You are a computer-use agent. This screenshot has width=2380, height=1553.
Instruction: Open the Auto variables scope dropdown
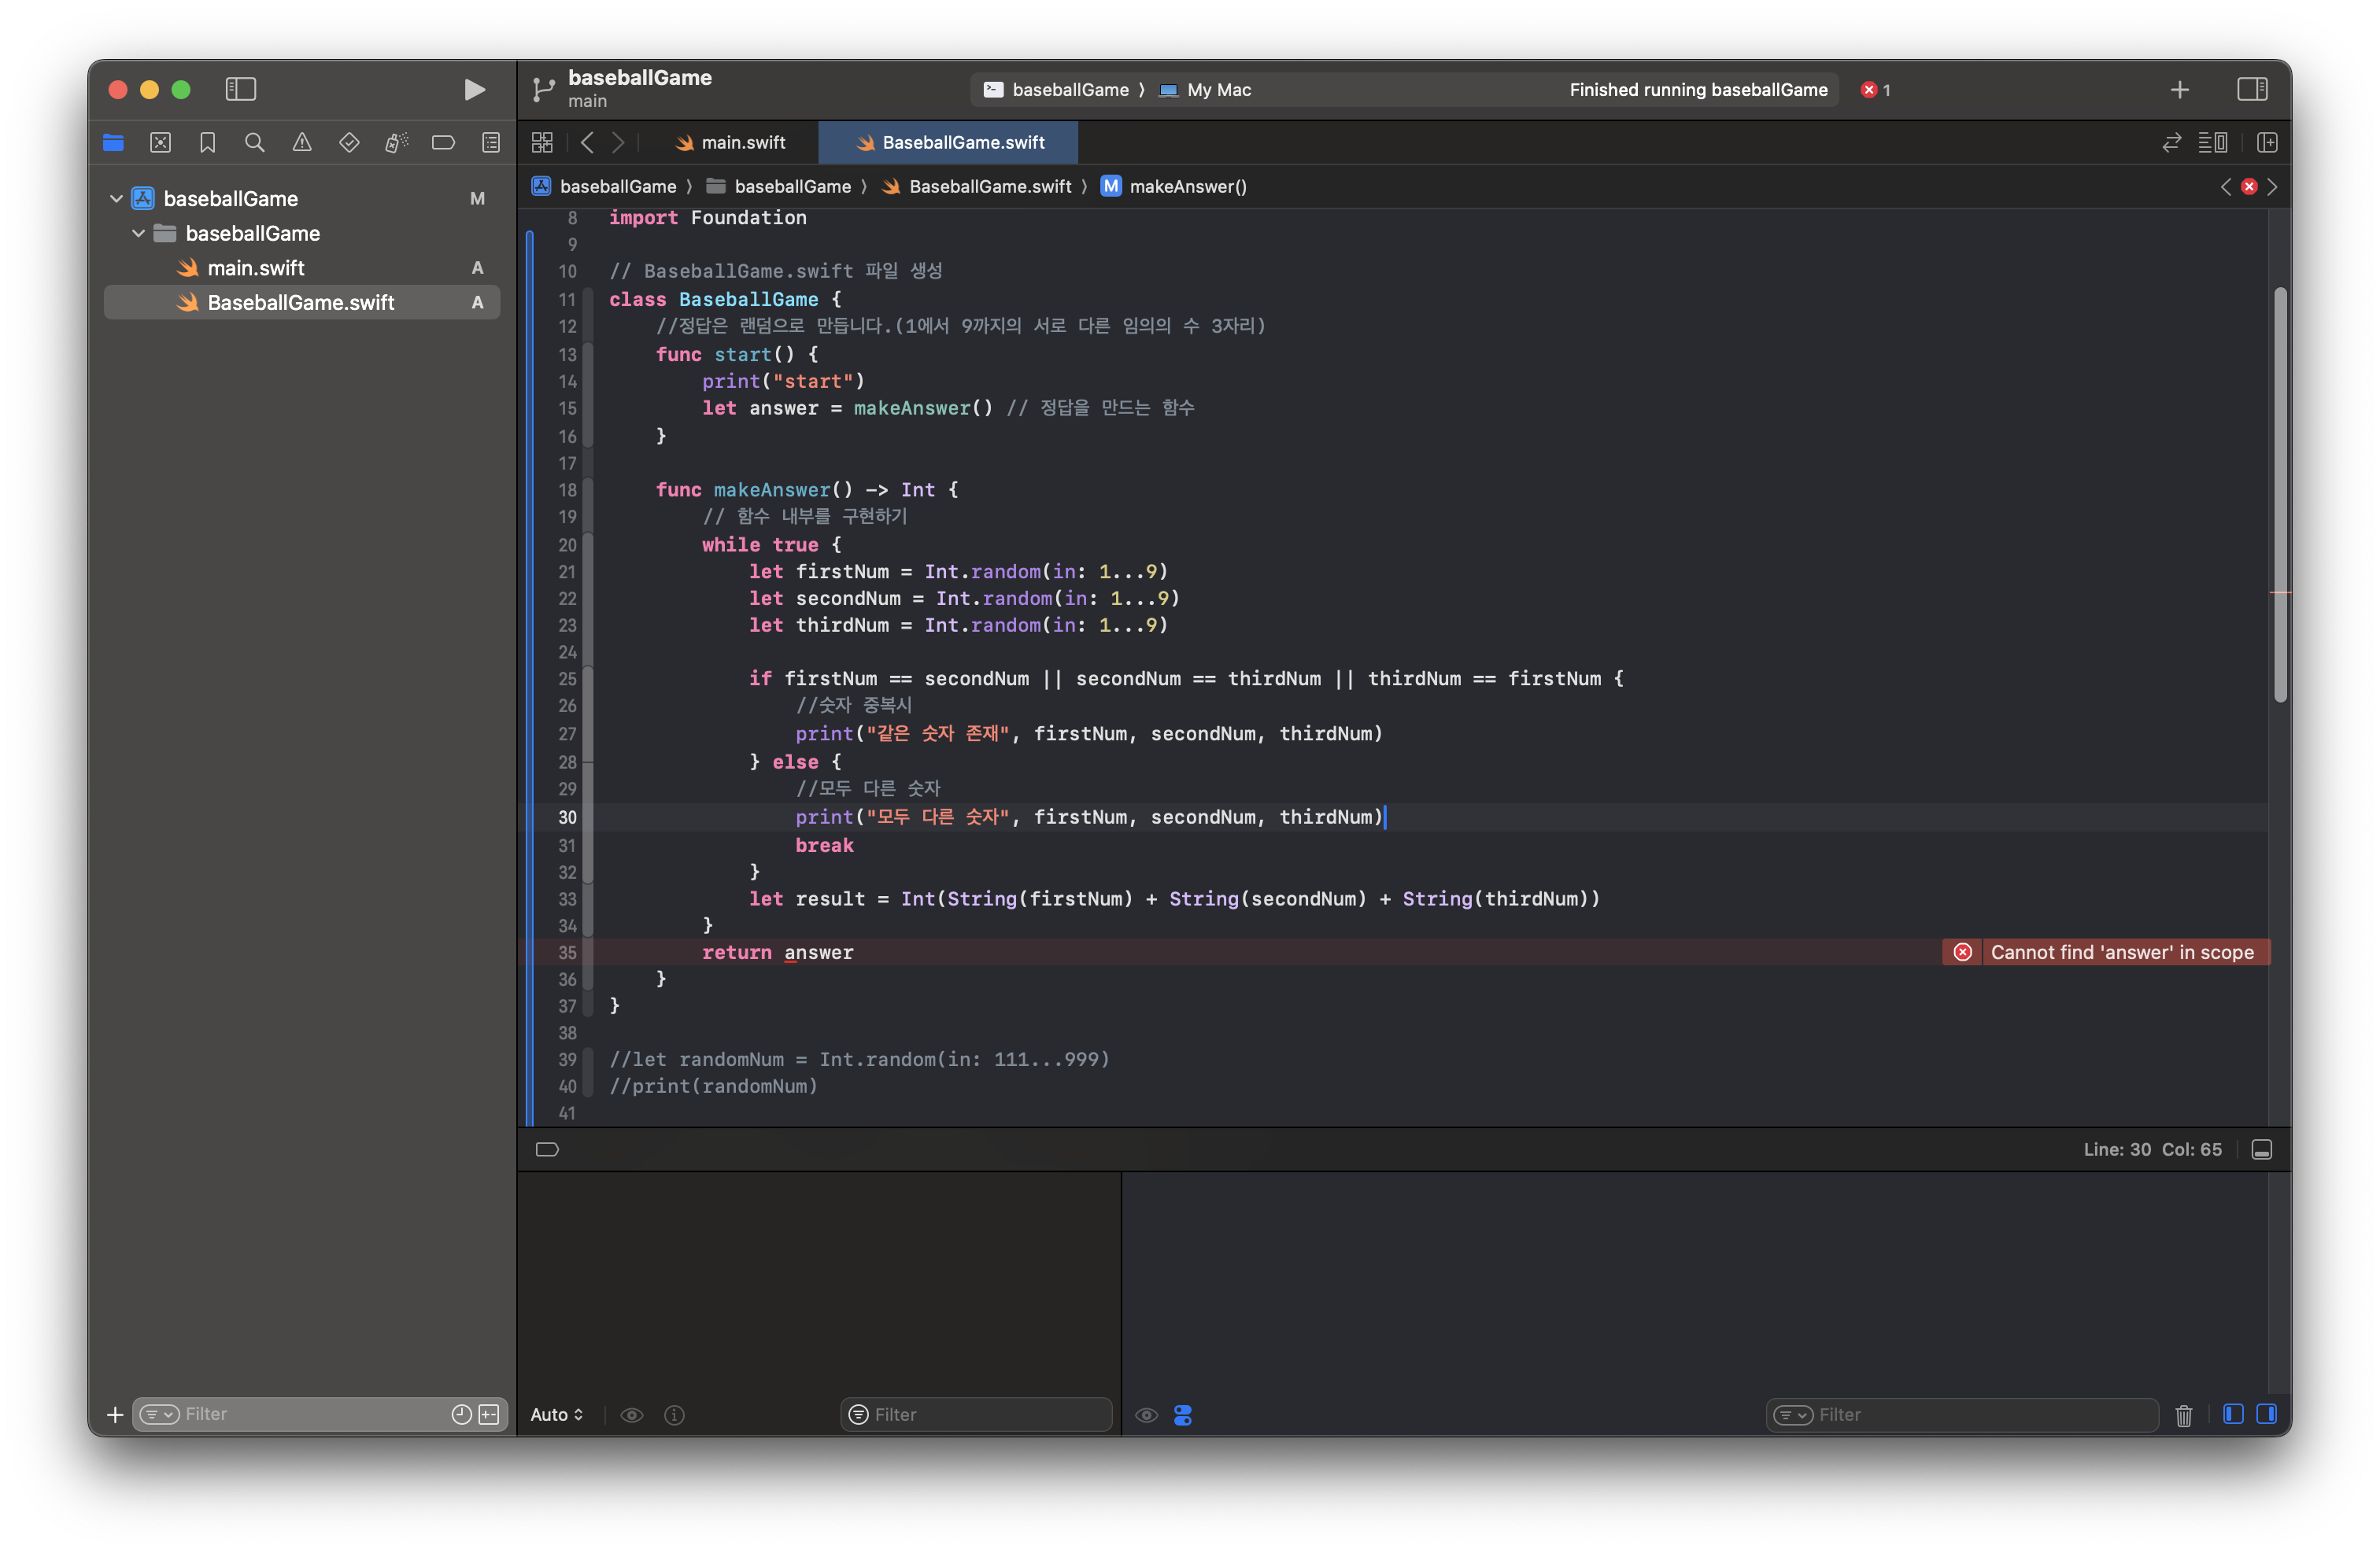pos(557,1415)
